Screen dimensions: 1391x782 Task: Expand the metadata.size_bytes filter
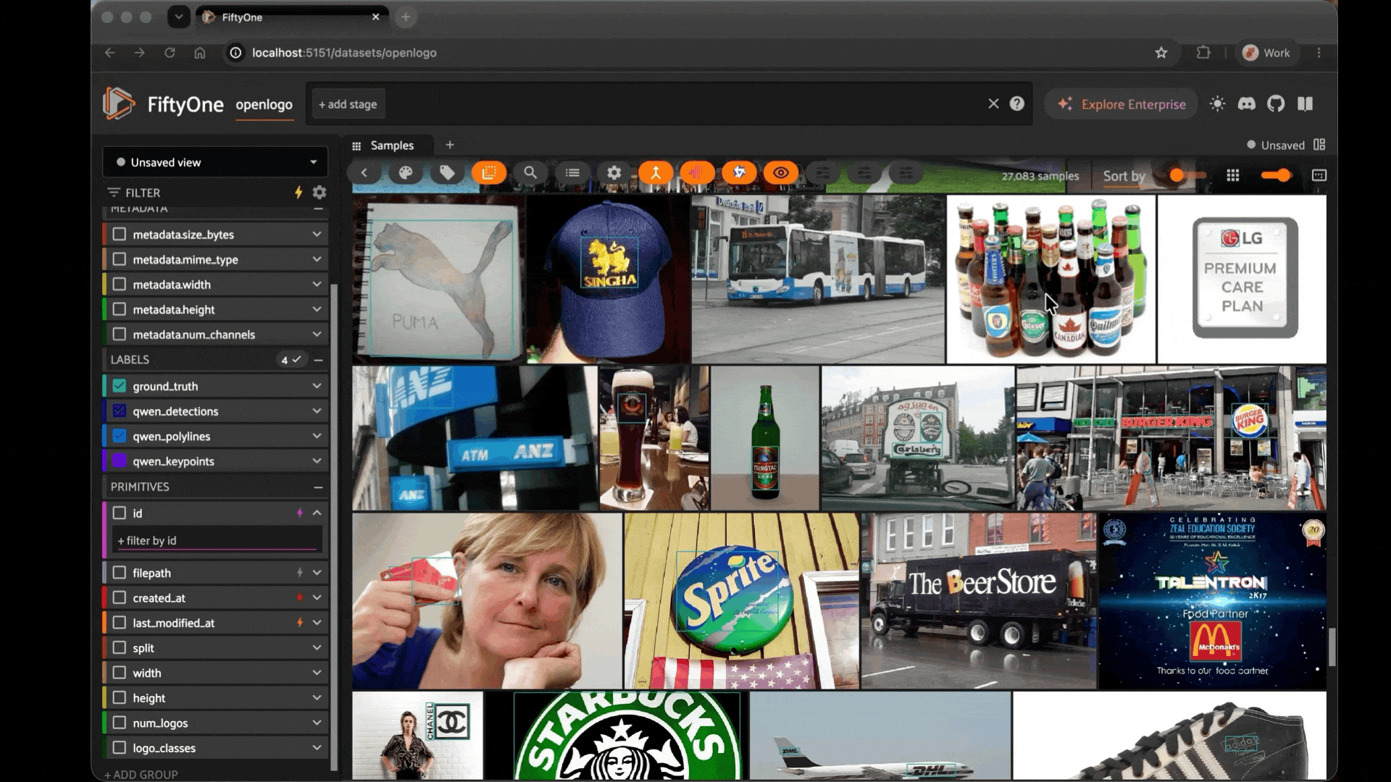(317, 235)
